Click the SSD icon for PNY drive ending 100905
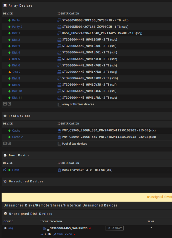This screenshot has height=238, width=172. coord(59,130)
